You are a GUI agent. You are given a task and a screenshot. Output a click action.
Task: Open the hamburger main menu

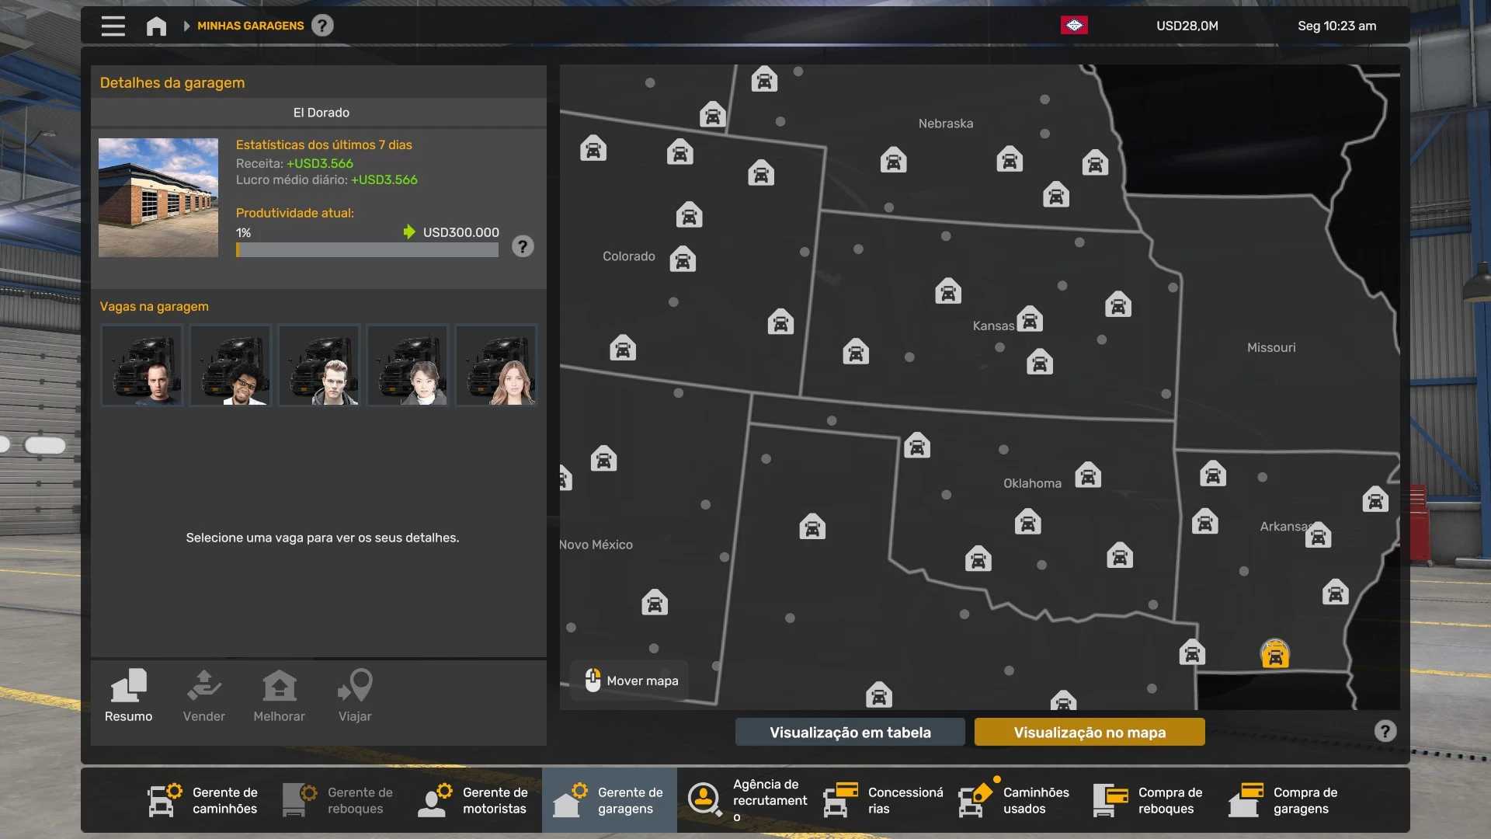[x=113, y=26]
